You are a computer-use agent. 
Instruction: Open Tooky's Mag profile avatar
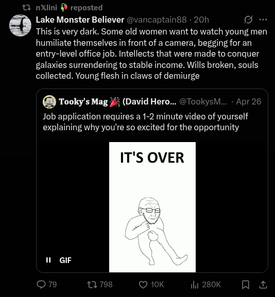pyautogui.click(x=49, y=102)
